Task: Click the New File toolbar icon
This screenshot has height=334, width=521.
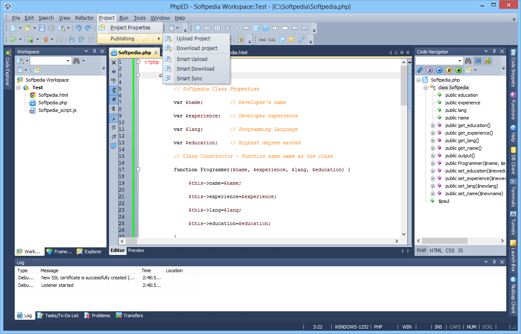Action: tap(13, 28)
